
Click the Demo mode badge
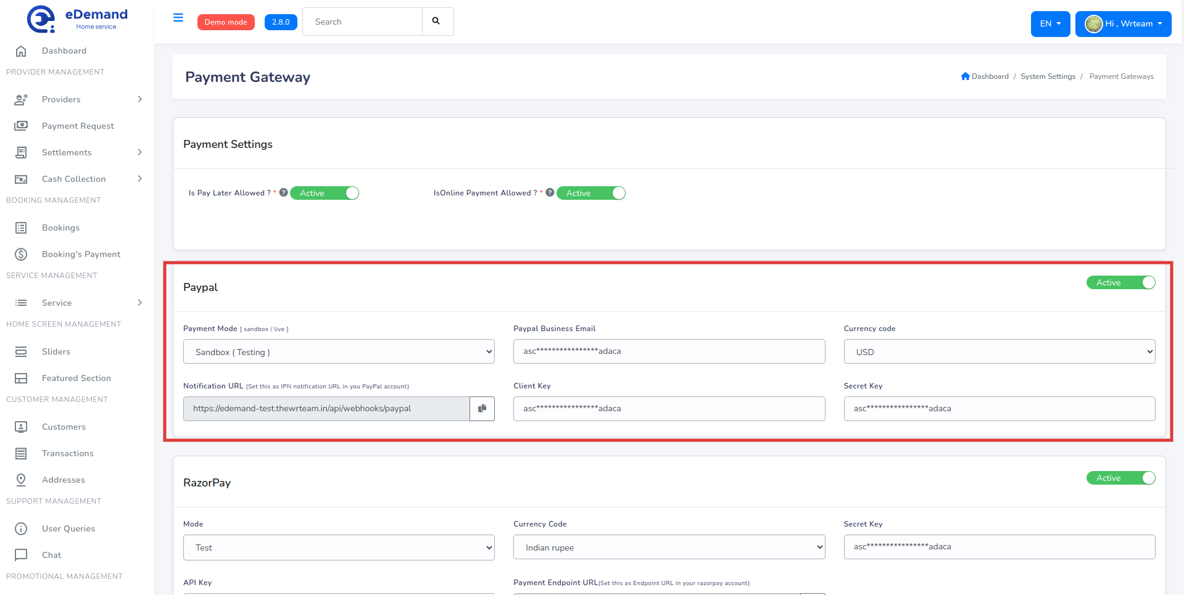(x=226, y=22)
